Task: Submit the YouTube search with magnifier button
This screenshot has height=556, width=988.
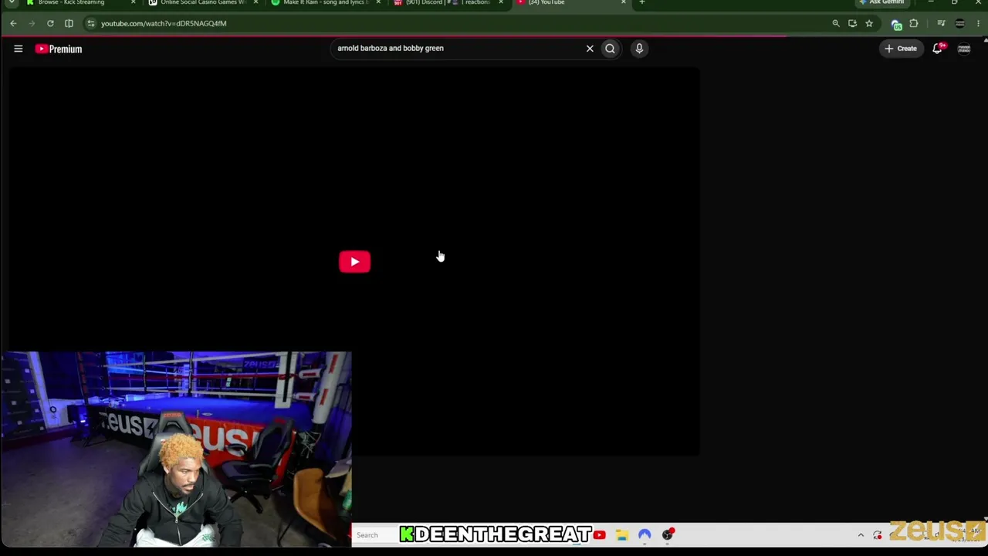Action: [610, 49]
